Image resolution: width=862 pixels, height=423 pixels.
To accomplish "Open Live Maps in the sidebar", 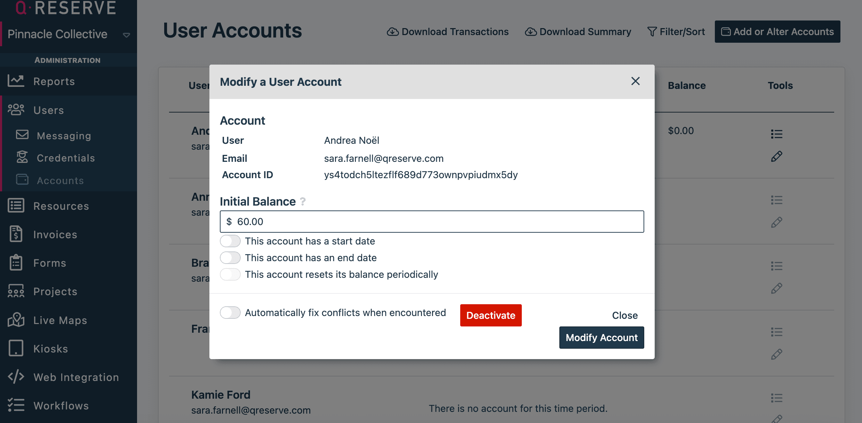I will tap(60, 320).
